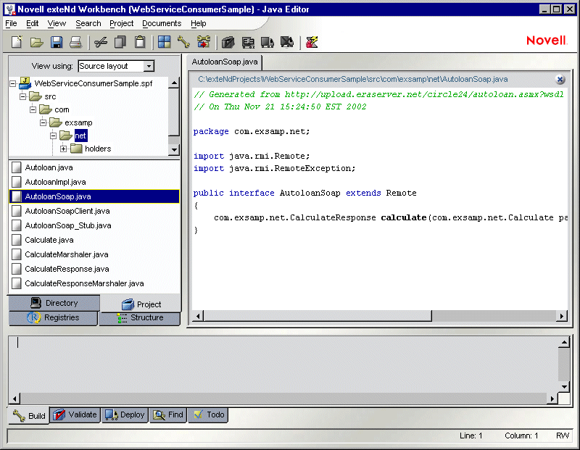Close the AutoloanSoap.java editor with the X
Viewport: 580px width, 450px height.
[x=560, y=80]
